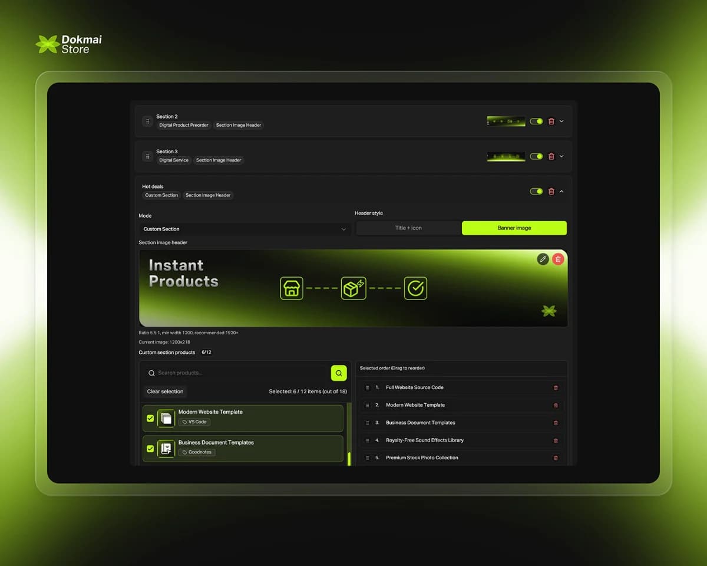Image resolution: width=707 pixels, height=566 pixels.
Task: Select the Banner image header style
Action: coord(514,228)
